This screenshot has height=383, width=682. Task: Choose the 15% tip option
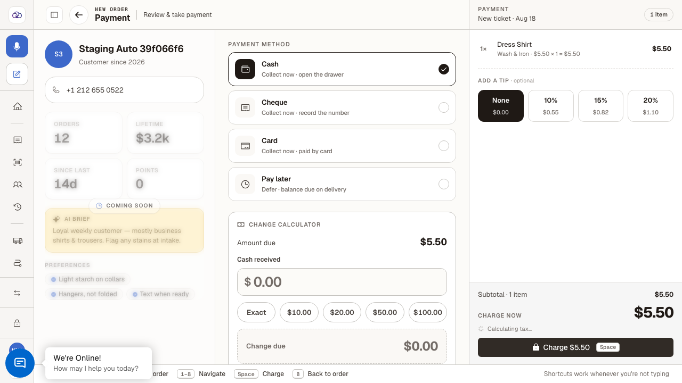(600, 106)
